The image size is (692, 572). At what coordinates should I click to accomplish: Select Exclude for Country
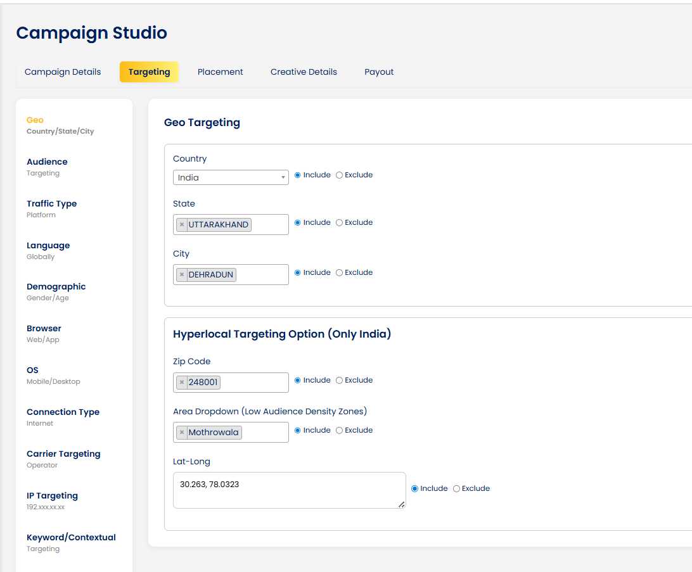(340, 175)
